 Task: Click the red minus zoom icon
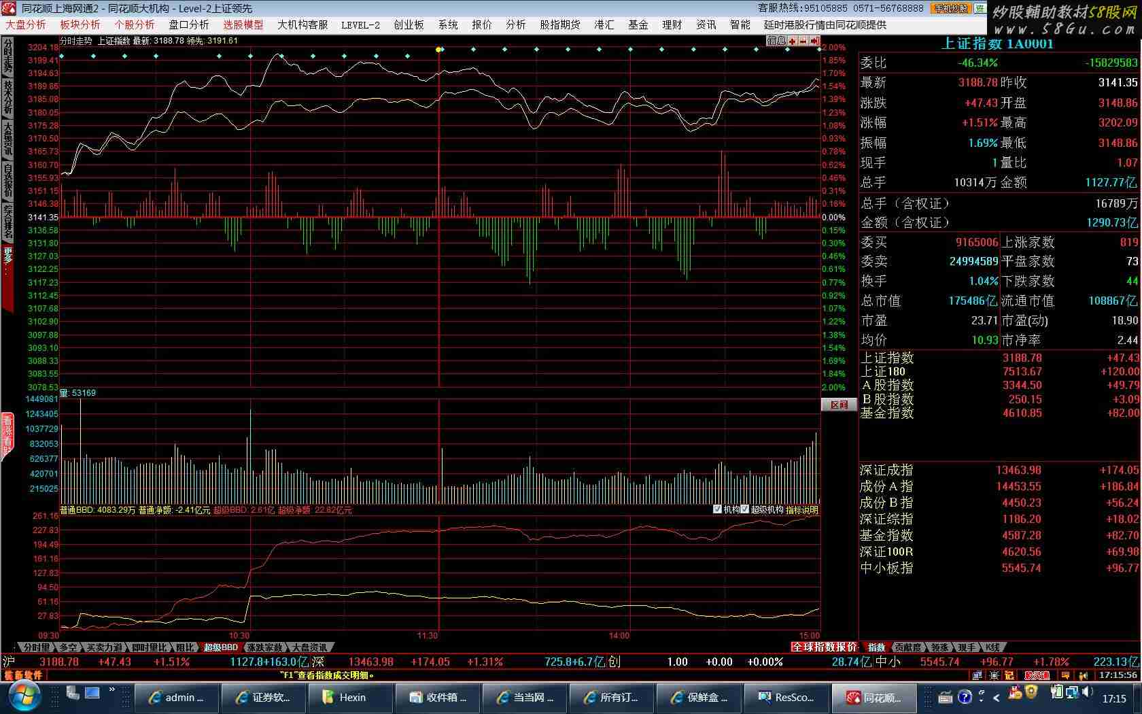[803, 41]
